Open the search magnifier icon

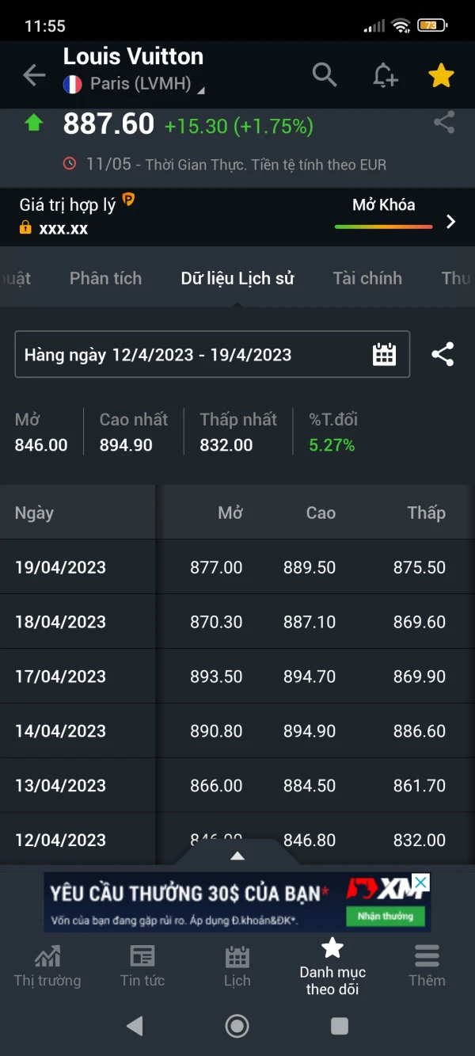pos(325,74)
